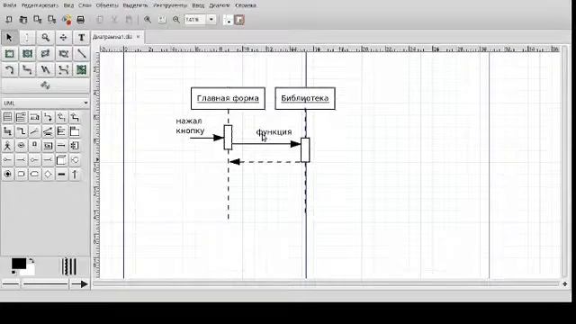Pick the UML Fork bar shape

coord(61,174)
